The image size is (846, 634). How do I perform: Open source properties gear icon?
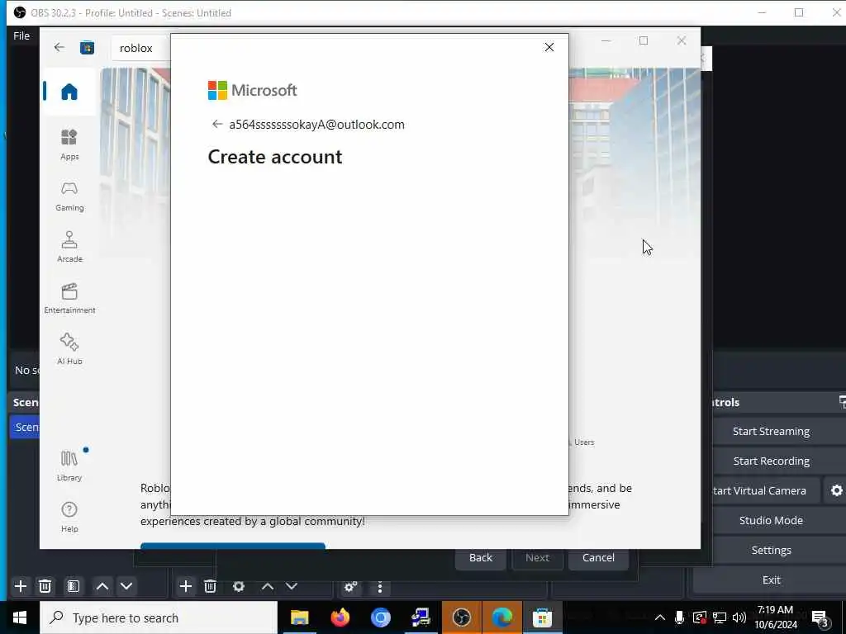(x=239, y=586)
